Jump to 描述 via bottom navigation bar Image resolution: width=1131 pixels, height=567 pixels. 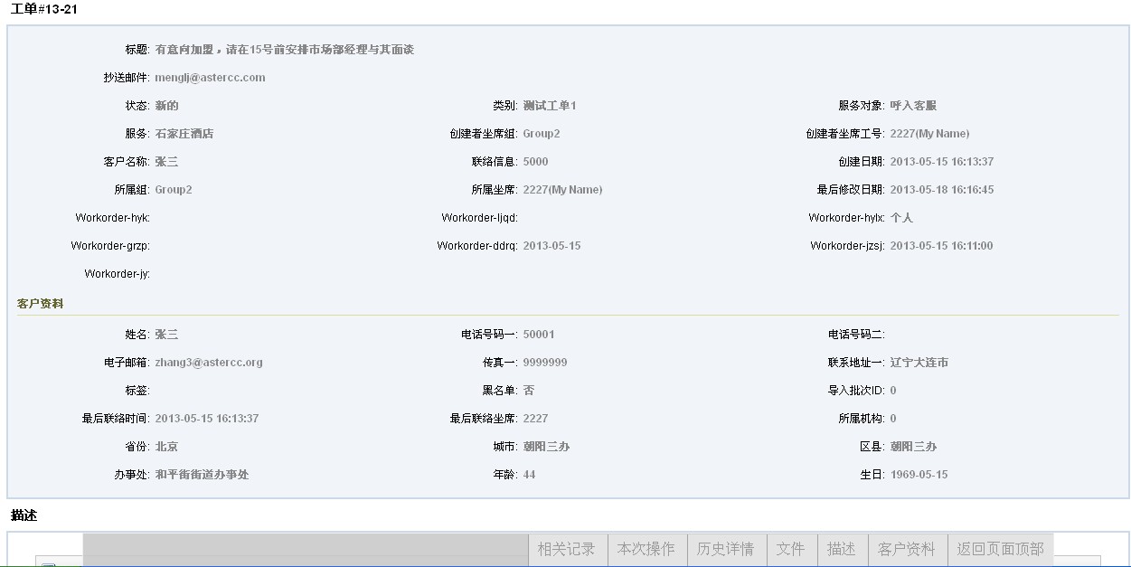(841, 549)
